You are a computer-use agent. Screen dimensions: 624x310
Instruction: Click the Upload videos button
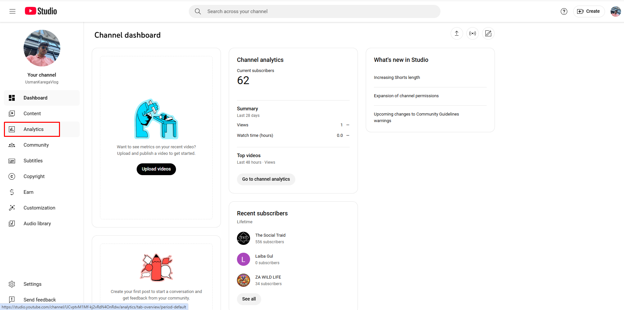click(x=156, y=169)
